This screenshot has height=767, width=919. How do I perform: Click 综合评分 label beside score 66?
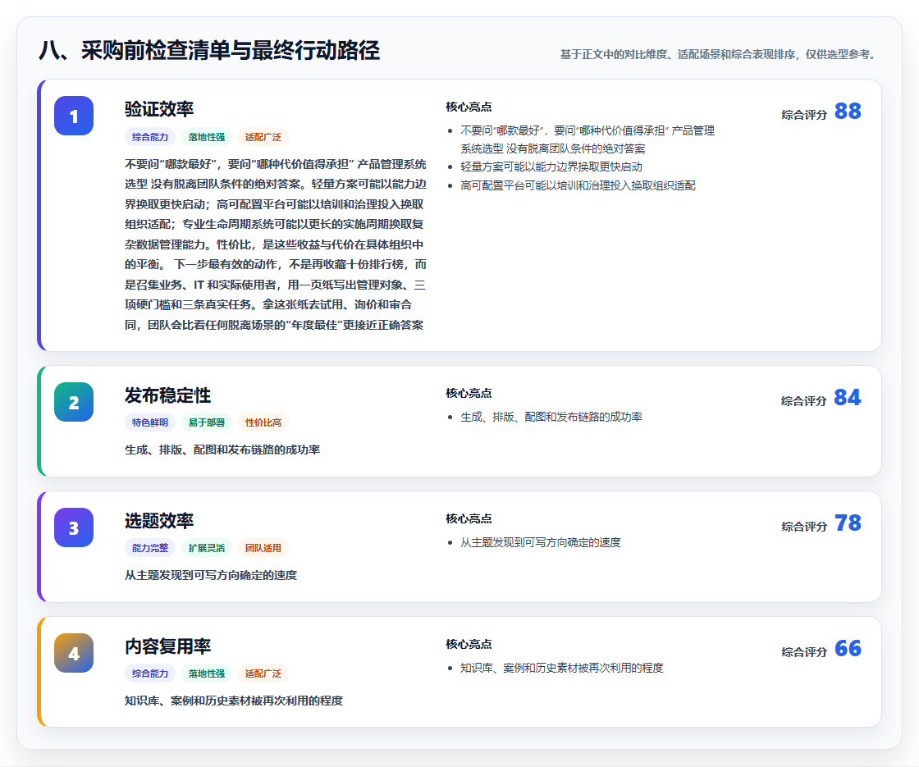[804, 651]
